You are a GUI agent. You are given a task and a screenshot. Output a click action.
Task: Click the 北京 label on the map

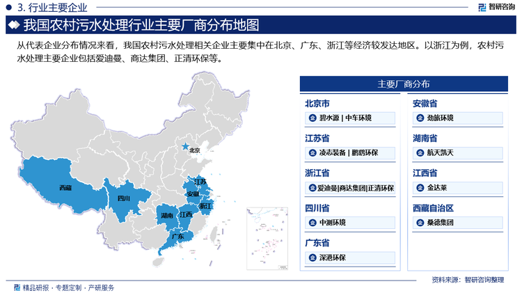195,150
